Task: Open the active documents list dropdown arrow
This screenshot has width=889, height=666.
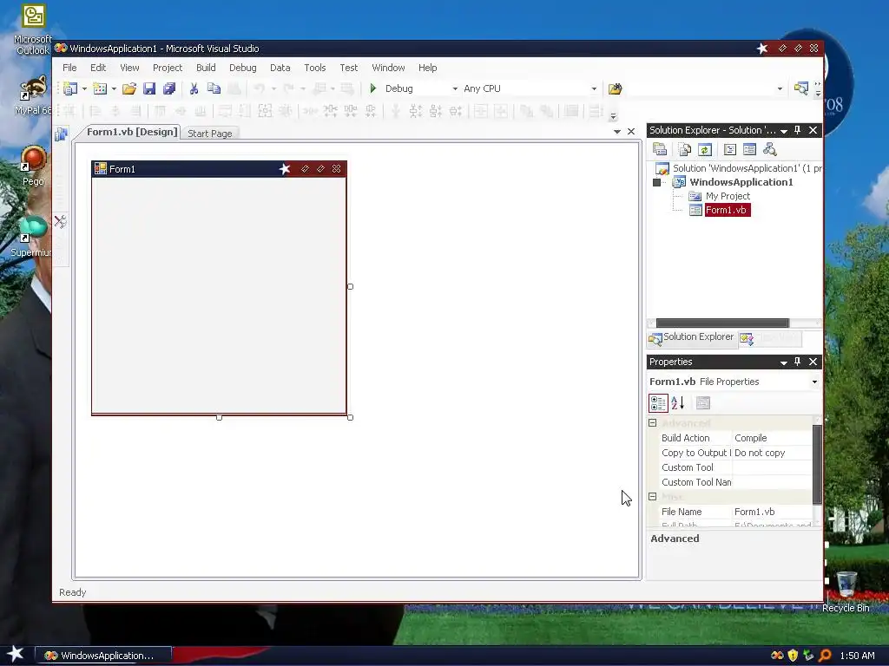Action: point(617,132)
